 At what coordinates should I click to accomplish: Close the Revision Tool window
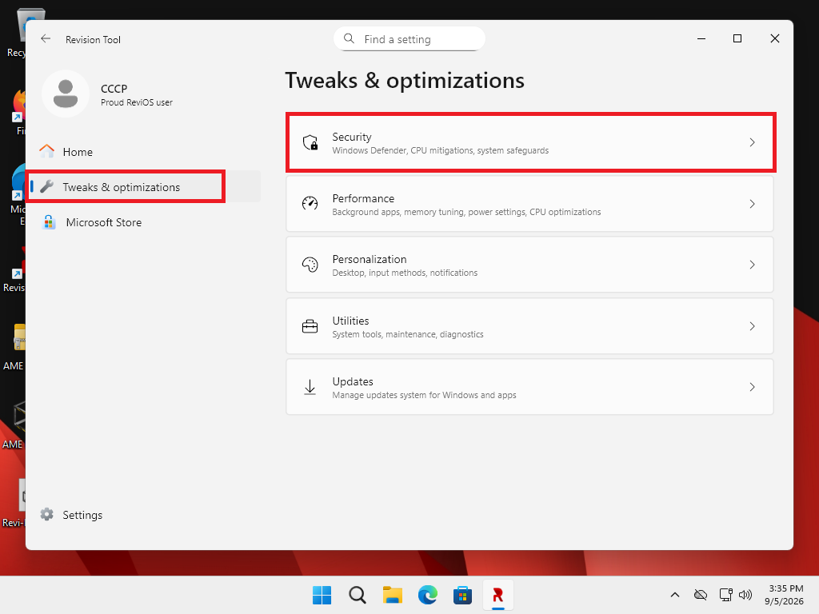pos(774,38)
